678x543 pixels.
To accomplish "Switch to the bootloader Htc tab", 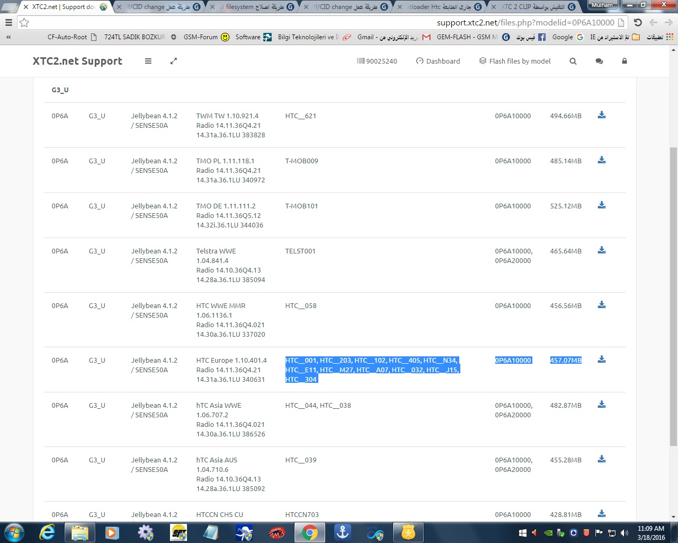I will [x=441, y=7].
